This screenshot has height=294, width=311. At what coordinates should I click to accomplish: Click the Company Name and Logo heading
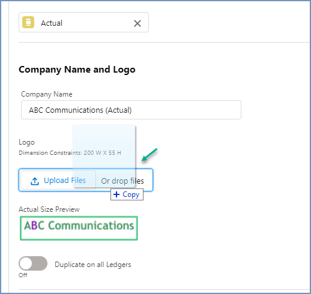coord(77,70)
